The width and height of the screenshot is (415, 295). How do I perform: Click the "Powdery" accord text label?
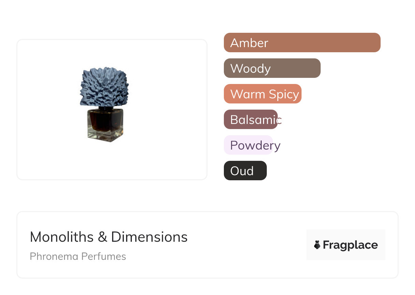point(255,145)
